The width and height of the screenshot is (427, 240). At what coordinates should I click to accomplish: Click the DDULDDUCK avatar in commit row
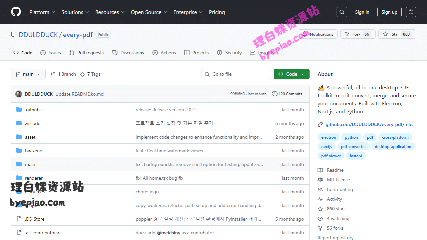(x=19, y=94)
